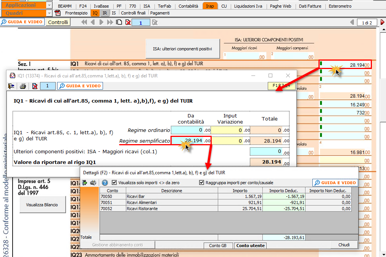Open the 770 tab
Viewport: 386px width, 257px height.
[132, 6]
